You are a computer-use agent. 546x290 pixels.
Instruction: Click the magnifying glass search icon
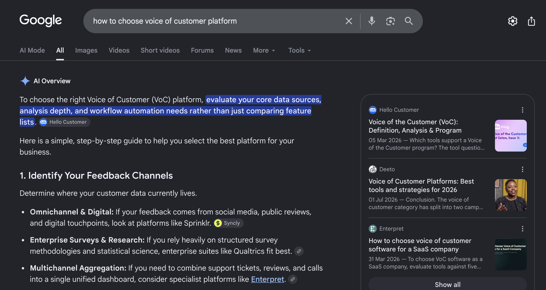point(409,21)
